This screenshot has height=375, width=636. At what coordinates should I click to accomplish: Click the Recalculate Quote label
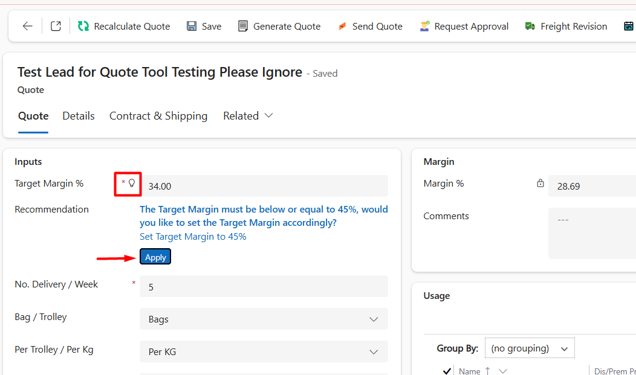(x=132, y=27)
